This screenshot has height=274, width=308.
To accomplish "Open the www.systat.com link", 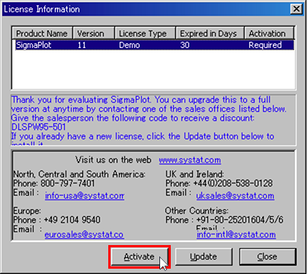I will pyautogui.click(x=190, y=160).
